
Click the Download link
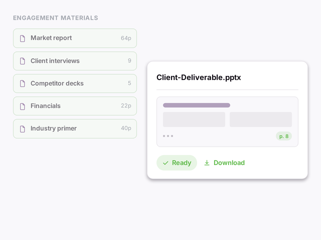tap(224, 162)
